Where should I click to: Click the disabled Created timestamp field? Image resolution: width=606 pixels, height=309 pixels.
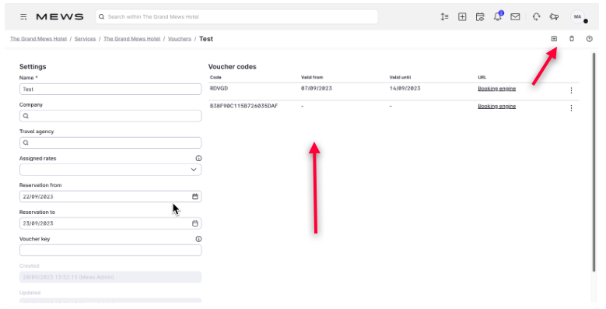(110, 277)
